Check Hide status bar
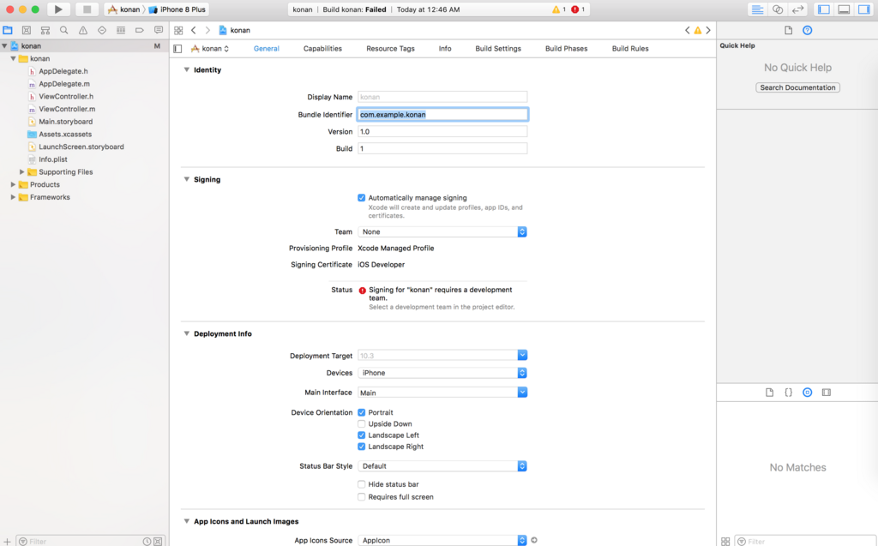 [x=361, y=484]
